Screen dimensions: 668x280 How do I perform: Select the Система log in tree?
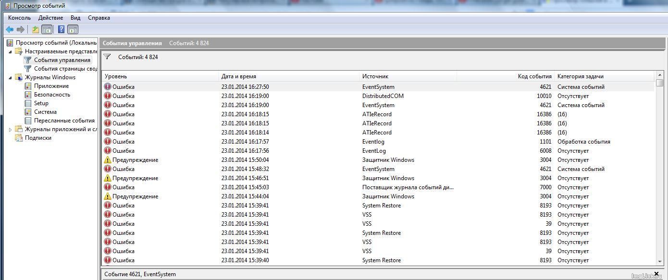tap(45, 112)
